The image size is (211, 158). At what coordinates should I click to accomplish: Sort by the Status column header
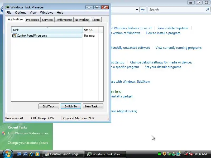pos(90,30)
